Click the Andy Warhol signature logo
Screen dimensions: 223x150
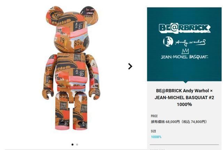click(x=190, y=42)
